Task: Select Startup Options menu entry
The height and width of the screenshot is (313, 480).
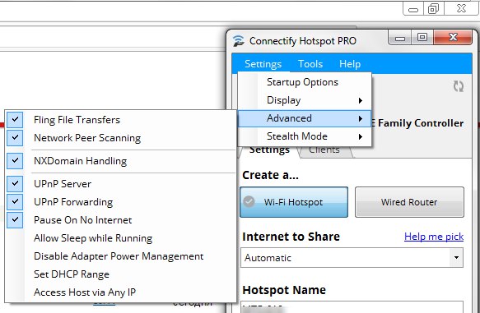Action: tap(305, 82)
